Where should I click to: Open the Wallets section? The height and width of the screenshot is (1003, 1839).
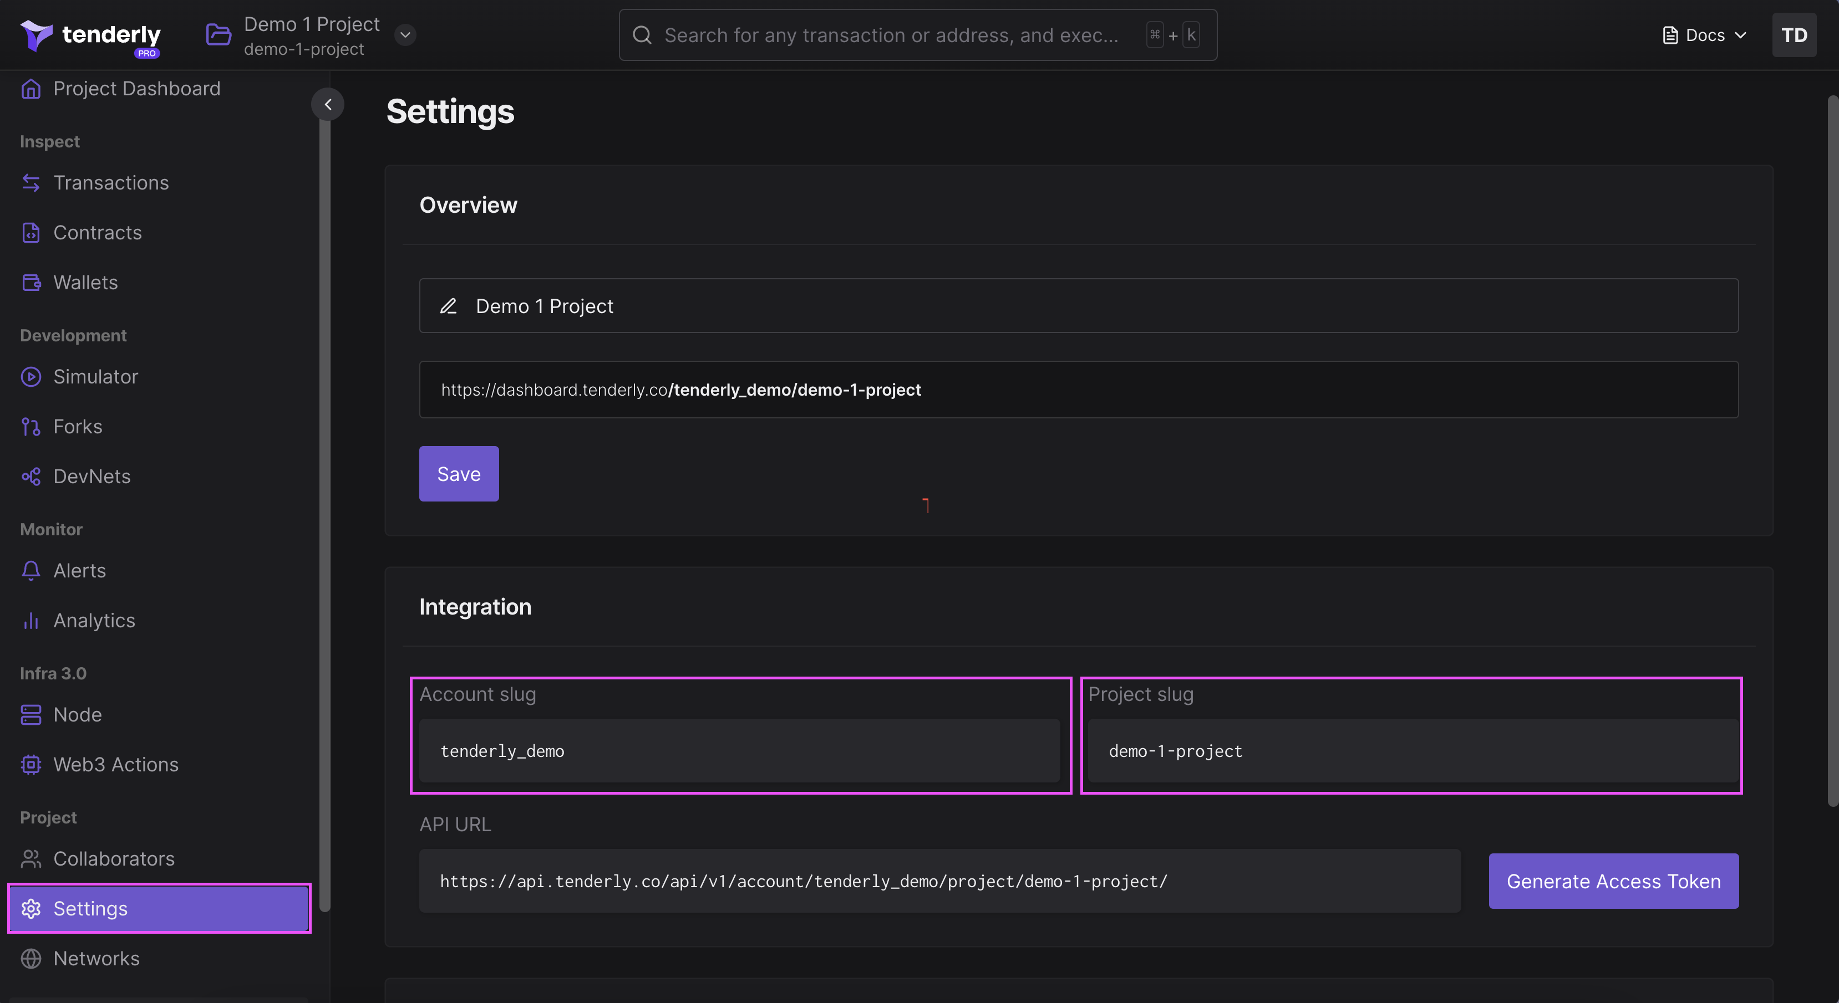coord(85,283)
